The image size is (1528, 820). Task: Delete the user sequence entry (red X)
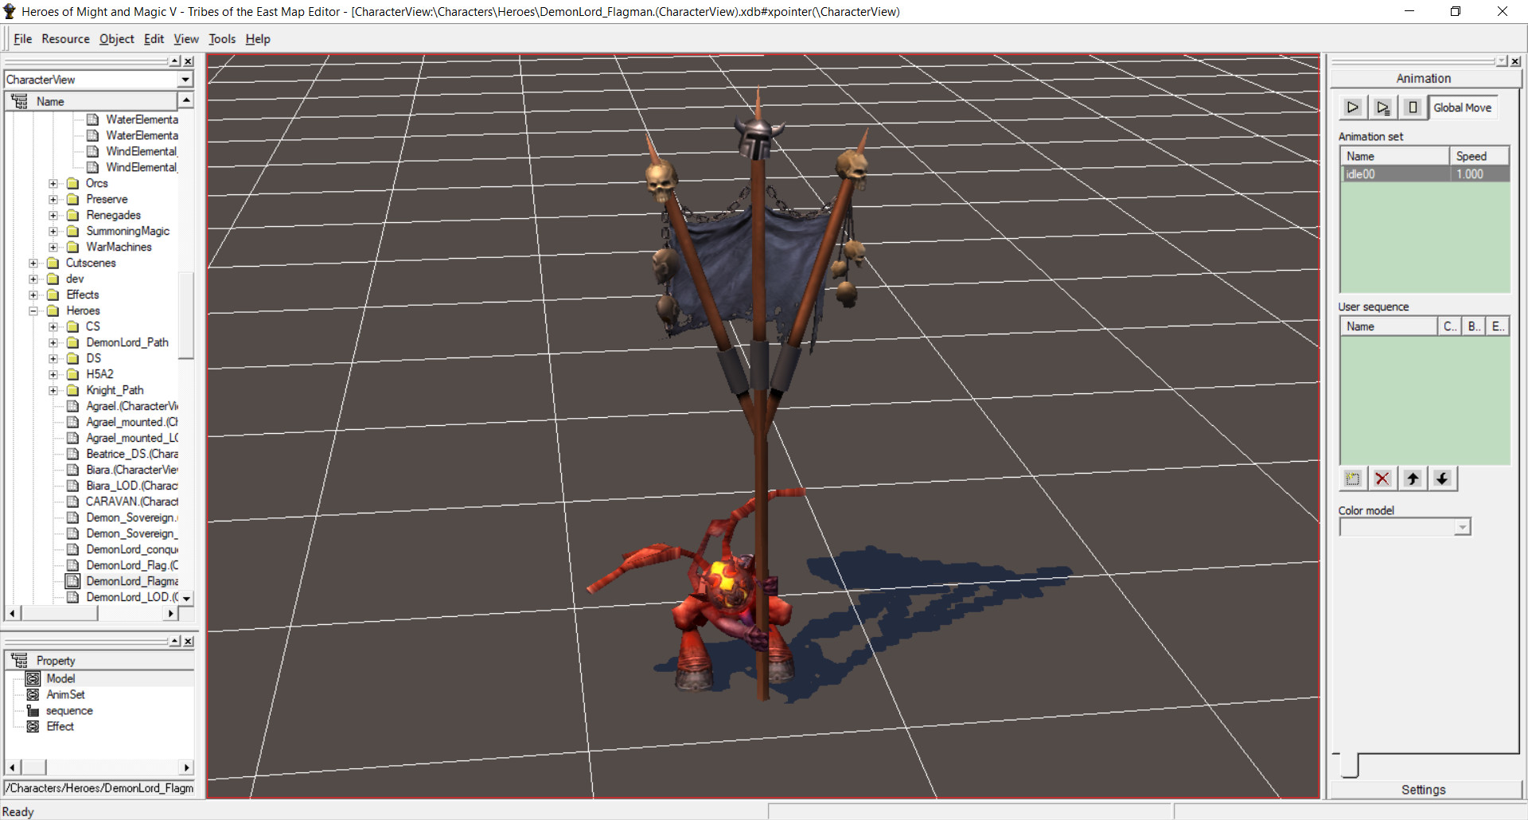1382,478
